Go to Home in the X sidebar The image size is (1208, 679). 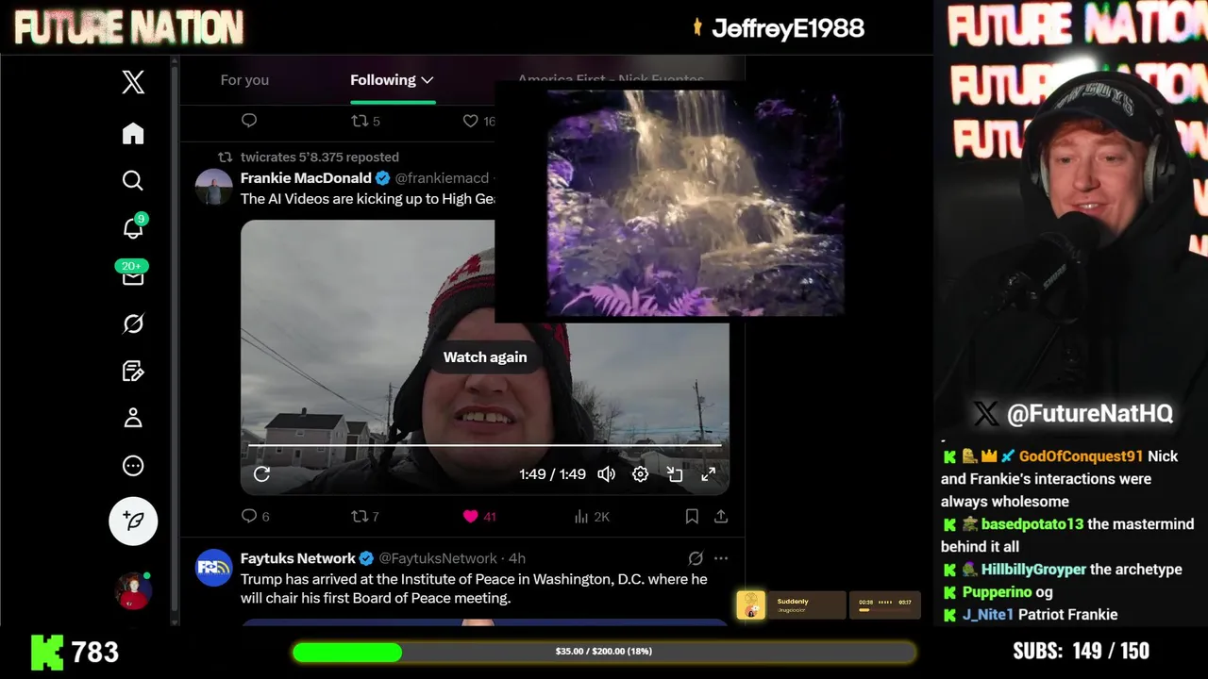tap(133, 133)
